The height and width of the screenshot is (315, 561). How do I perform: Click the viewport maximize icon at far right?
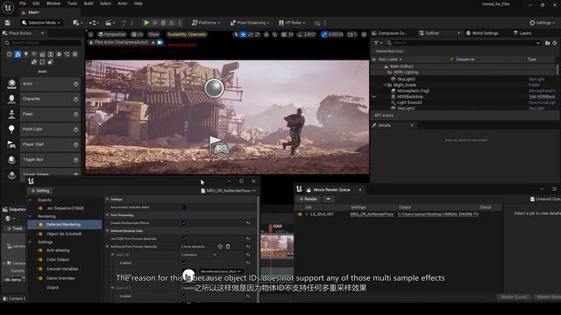click(x=364, y=34)
